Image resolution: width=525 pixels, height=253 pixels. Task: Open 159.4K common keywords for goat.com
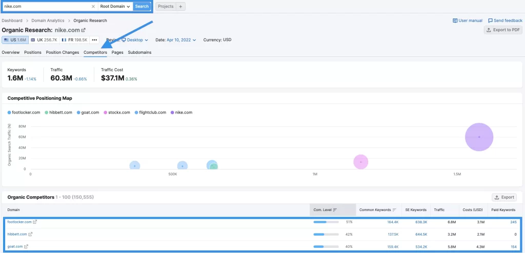(x=393, y=247)
